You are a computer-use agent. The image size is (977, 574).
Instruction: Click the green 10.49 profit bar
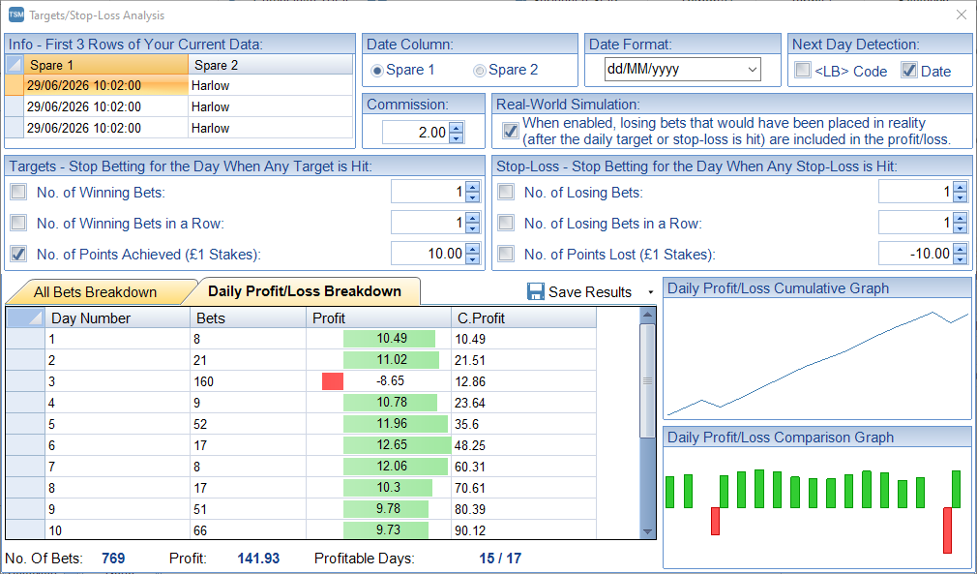[x=389, y=339]
